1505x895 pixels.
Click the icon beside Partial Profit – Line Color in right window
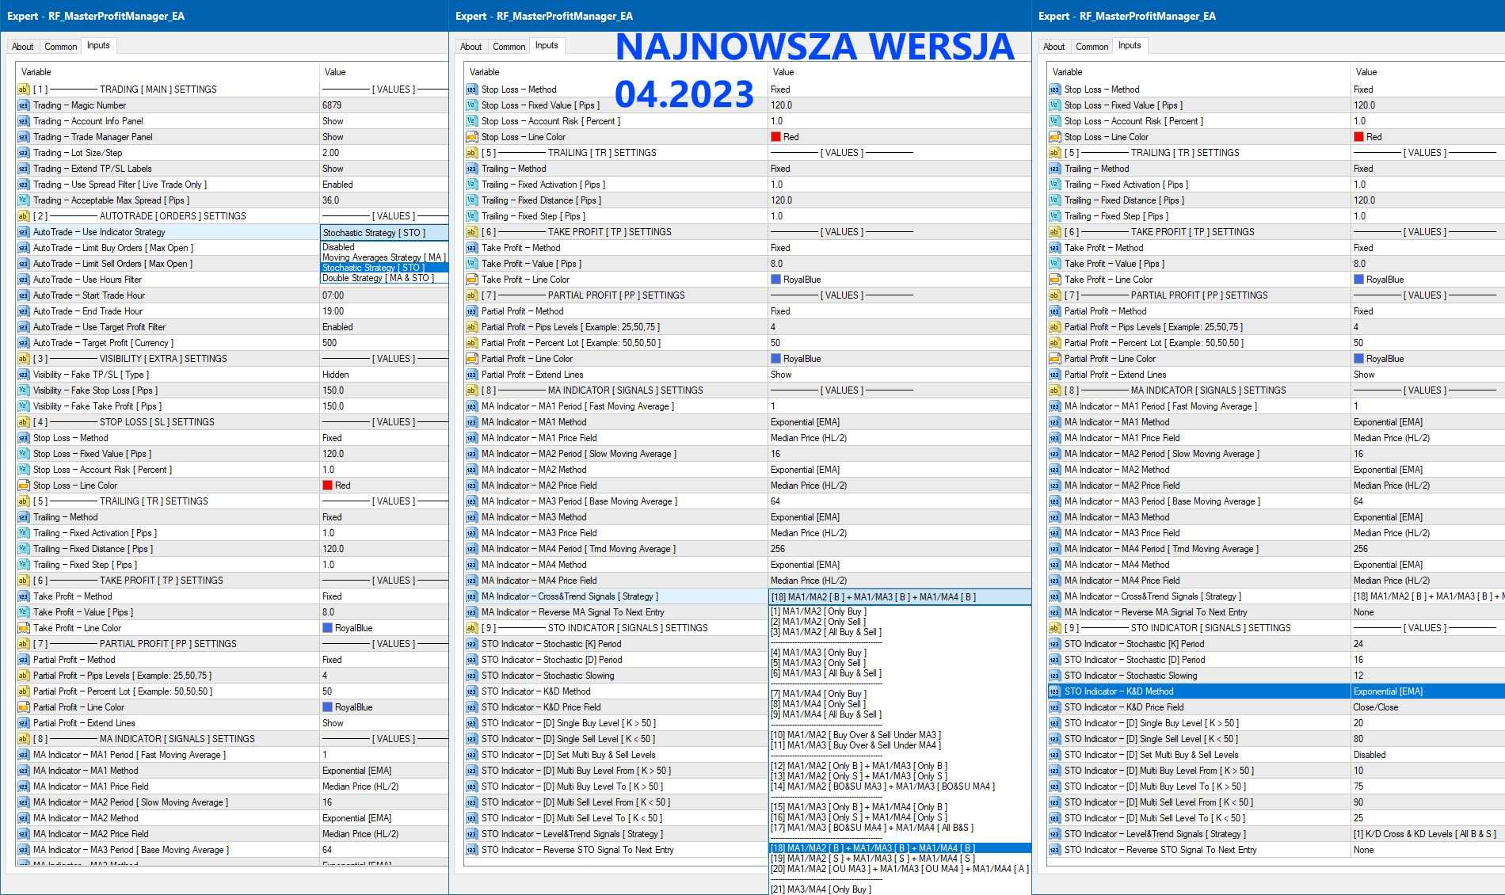click(1054, 359)
